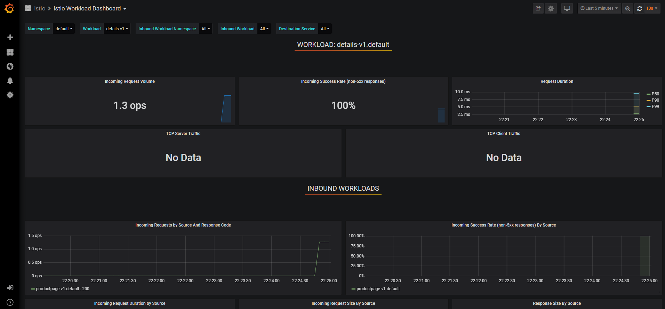Open the TCP Server Traffic panel title
The image size is (665, 309).
click(x=183, y=134)
